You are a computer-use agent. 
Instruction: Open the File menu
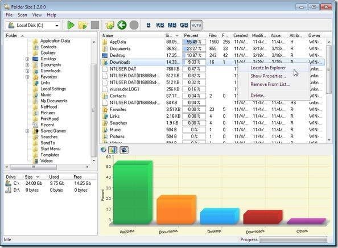9,15
